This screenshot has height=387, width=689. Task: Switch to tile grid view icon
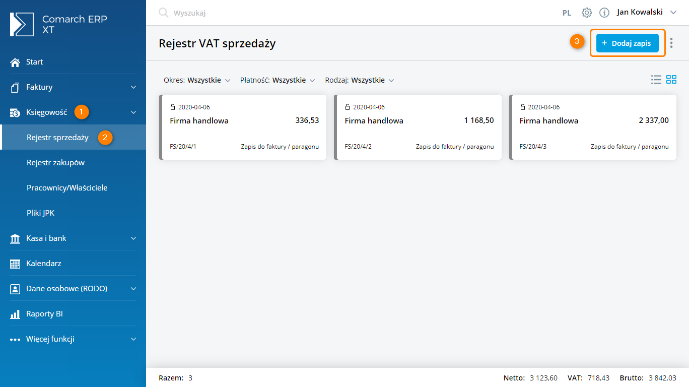(671, 80)
